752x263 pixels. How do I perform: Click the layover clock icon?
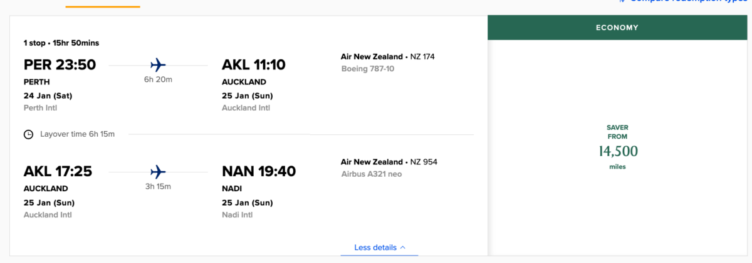click(x=28, y=134)
